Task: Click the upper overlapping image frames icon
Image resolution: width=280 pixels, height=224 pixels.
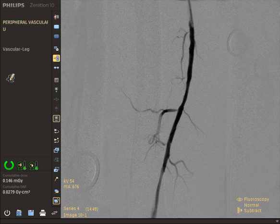Action: tap(56, 150)
